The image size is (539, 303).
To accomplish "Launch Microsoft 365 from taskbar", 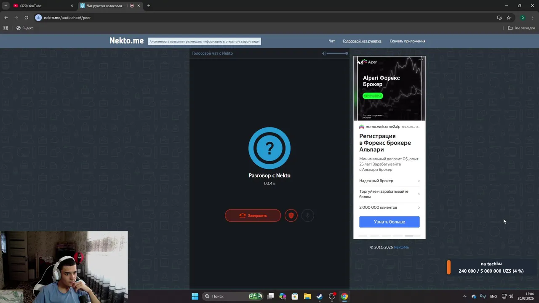I will tap(283, 296).
